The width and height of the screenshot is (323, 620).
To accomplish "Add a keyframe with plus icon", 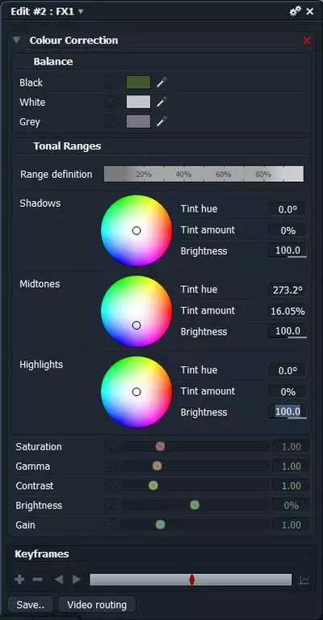I will click(19, 580).
